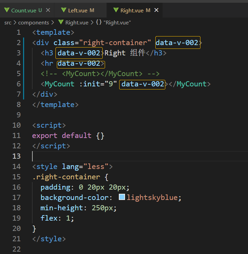The image size is (248, 254).
Task: Click the MyCount opening tag on line 6
Action: coord(59,84)
